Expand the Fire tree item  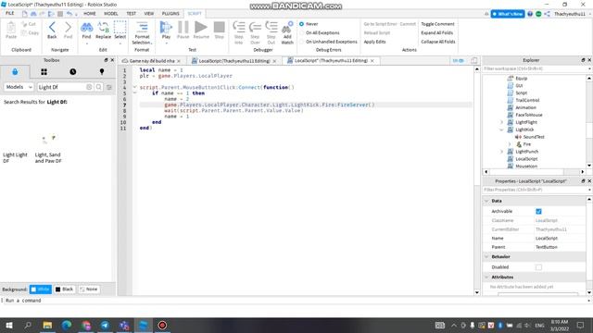[x=510, y=144]
